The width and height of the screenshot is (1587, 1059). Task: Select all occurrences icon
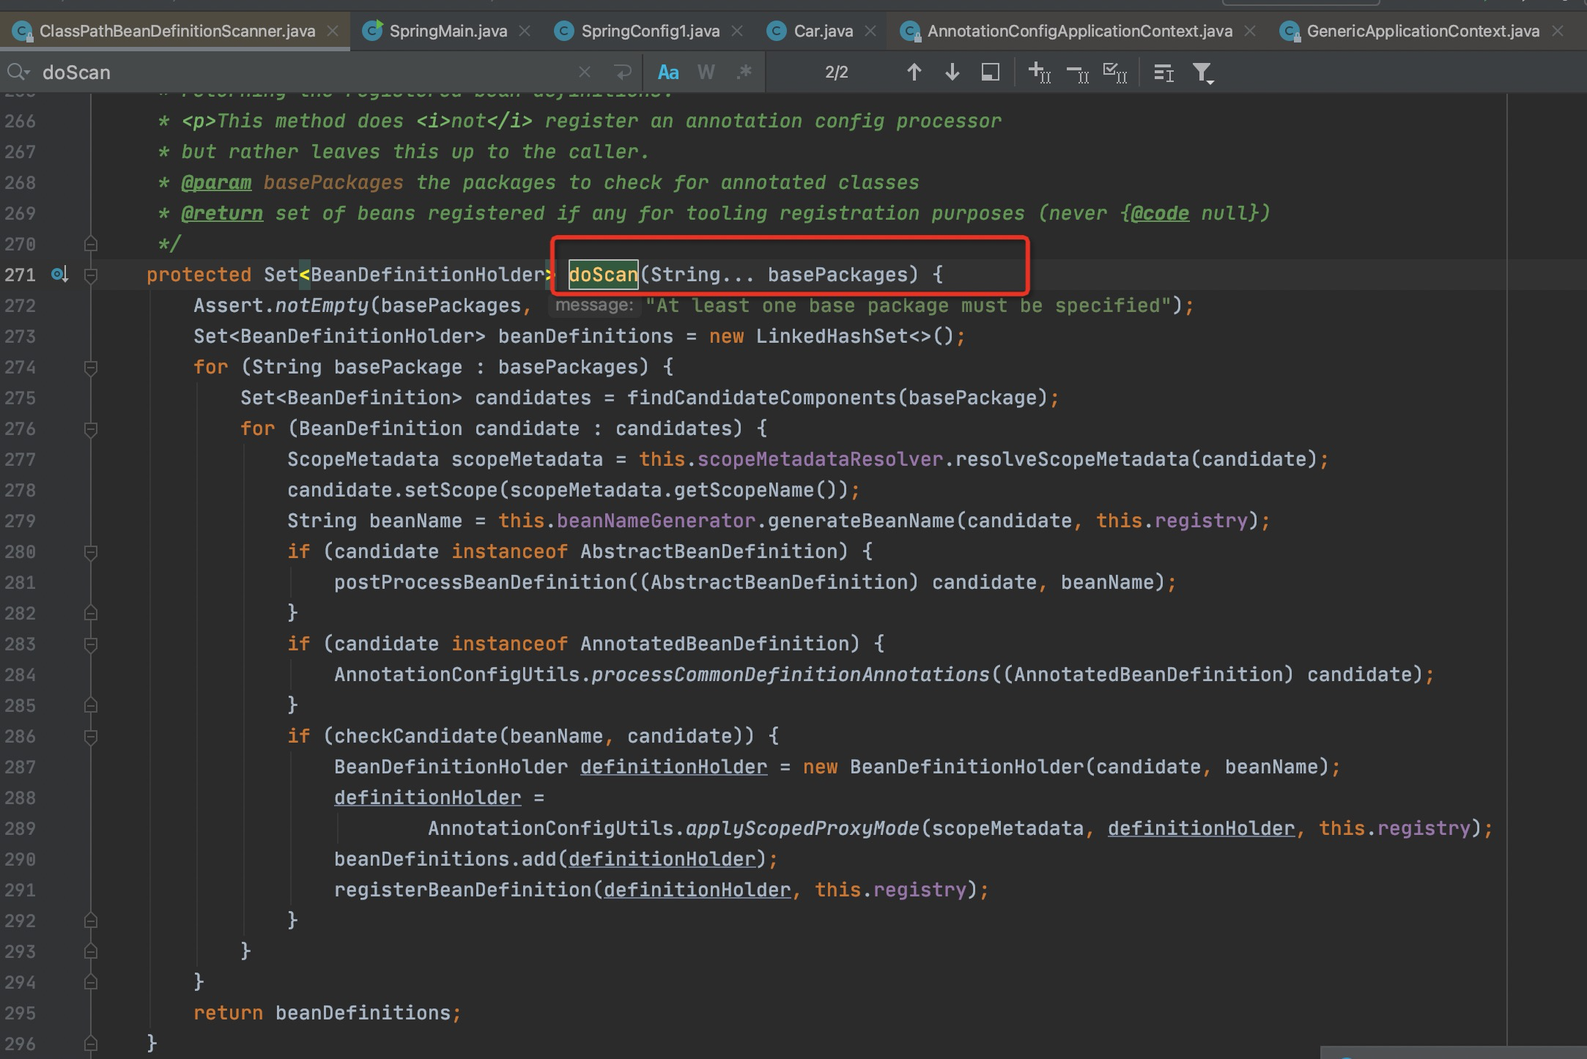tap(1115, 72)
